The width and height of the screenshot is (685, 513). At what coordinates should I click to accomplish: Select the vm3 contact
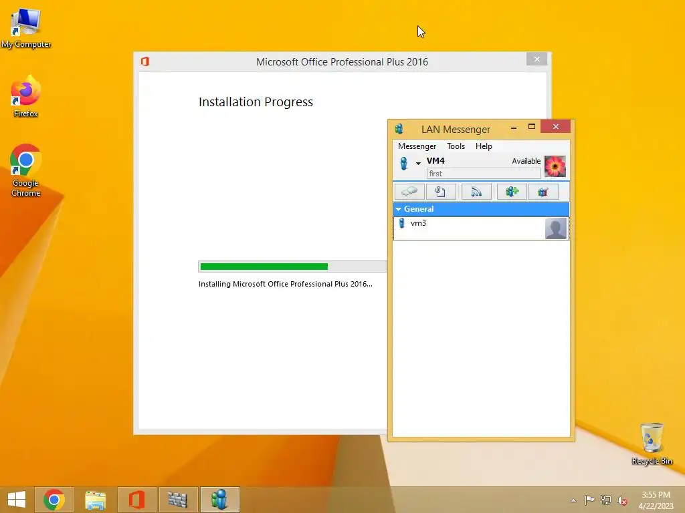coord(481,228)
